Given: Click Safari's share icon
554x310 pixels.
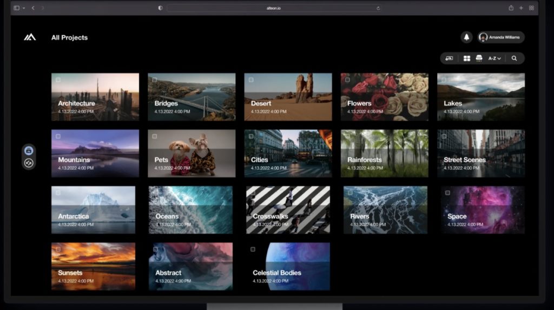Looking at the screenshot, I should pyautogui.click(x=511, y=8).
